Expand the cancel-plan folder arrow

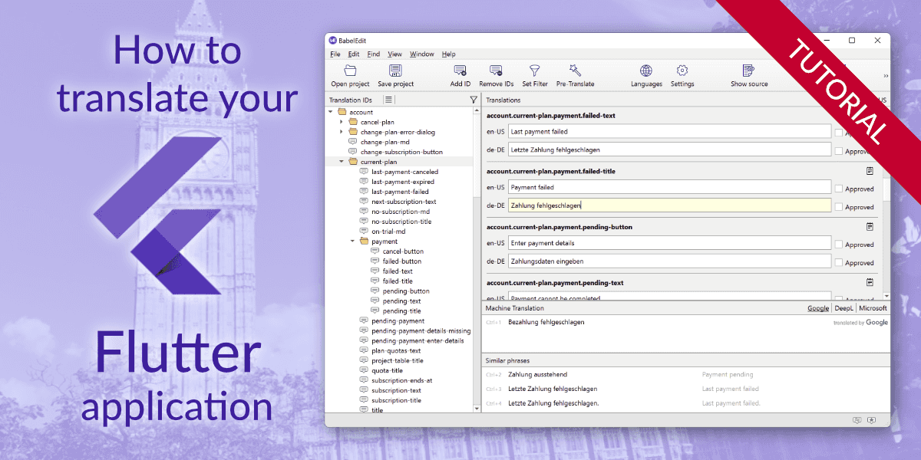point(342,122)
